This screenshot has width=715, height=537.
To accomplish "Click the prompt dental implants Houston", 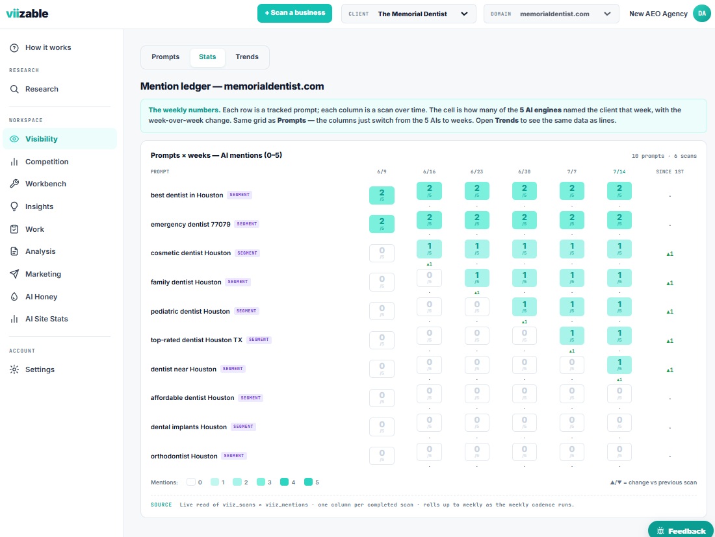I will [x=188, y=427].
